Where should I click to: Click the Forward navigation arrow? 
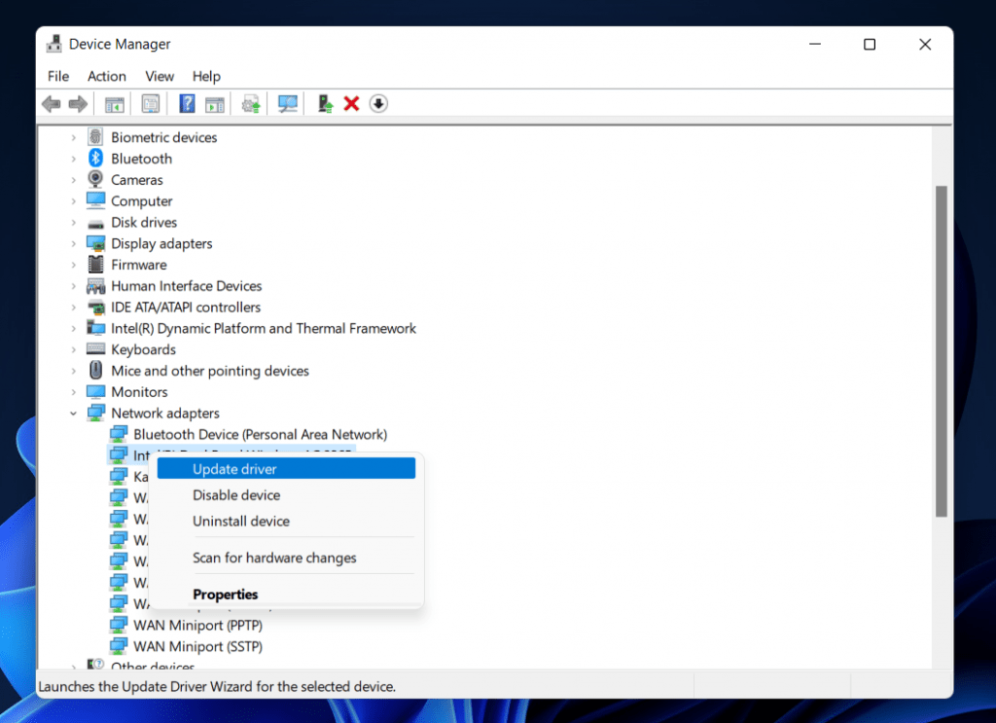pos(78,103)
